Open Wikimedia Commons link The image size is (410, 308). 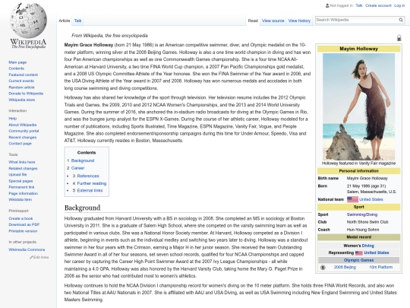[x=27, y=249]
